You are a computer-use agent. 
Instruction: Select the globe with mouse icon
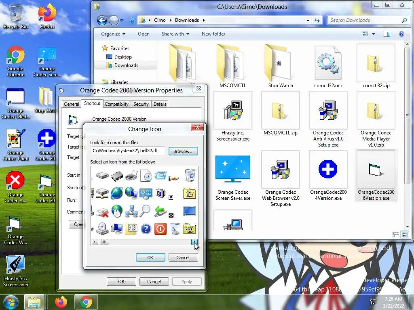[x=117, y=211]
